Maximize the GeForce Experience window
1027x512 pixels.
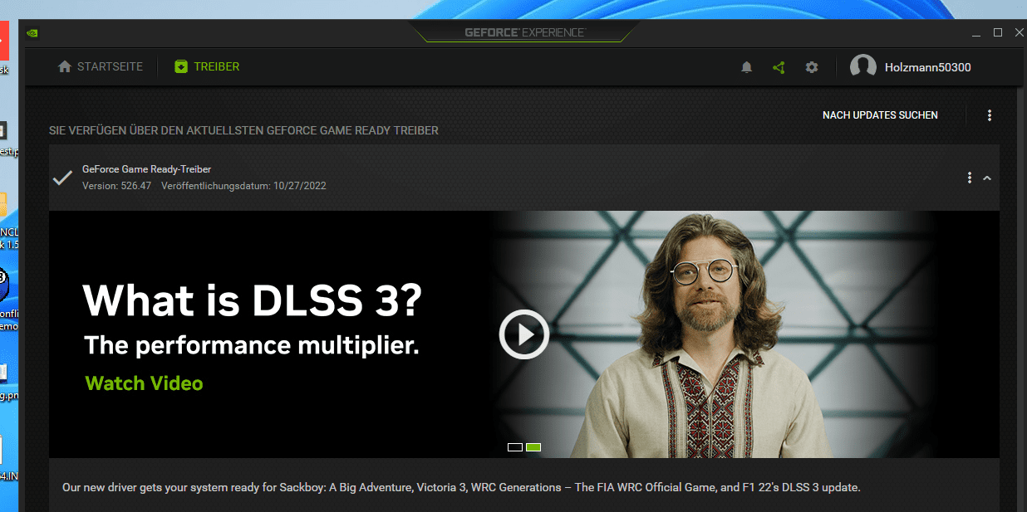[998, 33]
